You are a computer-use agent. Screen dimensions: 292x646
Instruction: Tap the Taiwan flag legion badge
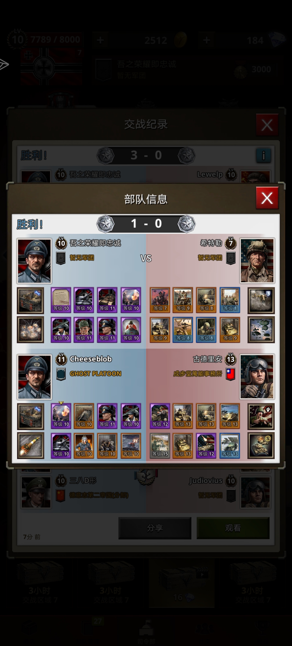230,374
